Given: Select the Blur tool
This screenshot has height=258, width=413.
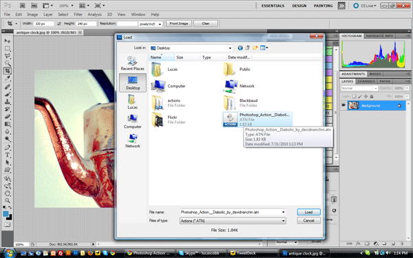Looking at the screenshot, I should point(8,131).
